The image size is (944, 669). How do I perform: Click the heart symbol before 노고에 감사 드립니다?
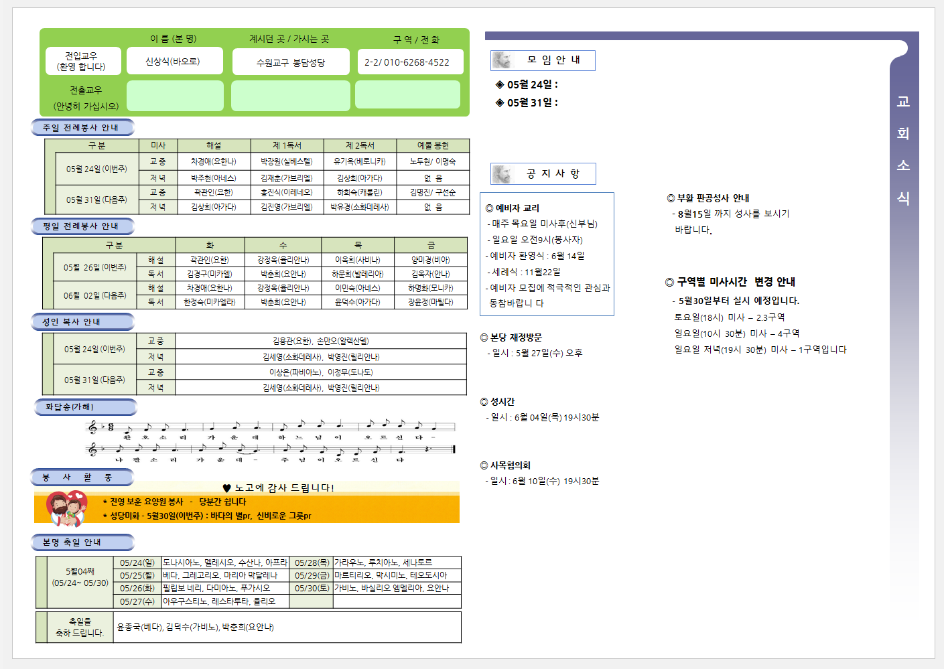pos(226,488)
